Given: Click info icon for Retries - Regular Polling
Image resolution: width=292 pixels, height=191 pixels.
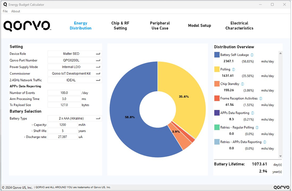Looking at the screenshot, I should (257, 128).
